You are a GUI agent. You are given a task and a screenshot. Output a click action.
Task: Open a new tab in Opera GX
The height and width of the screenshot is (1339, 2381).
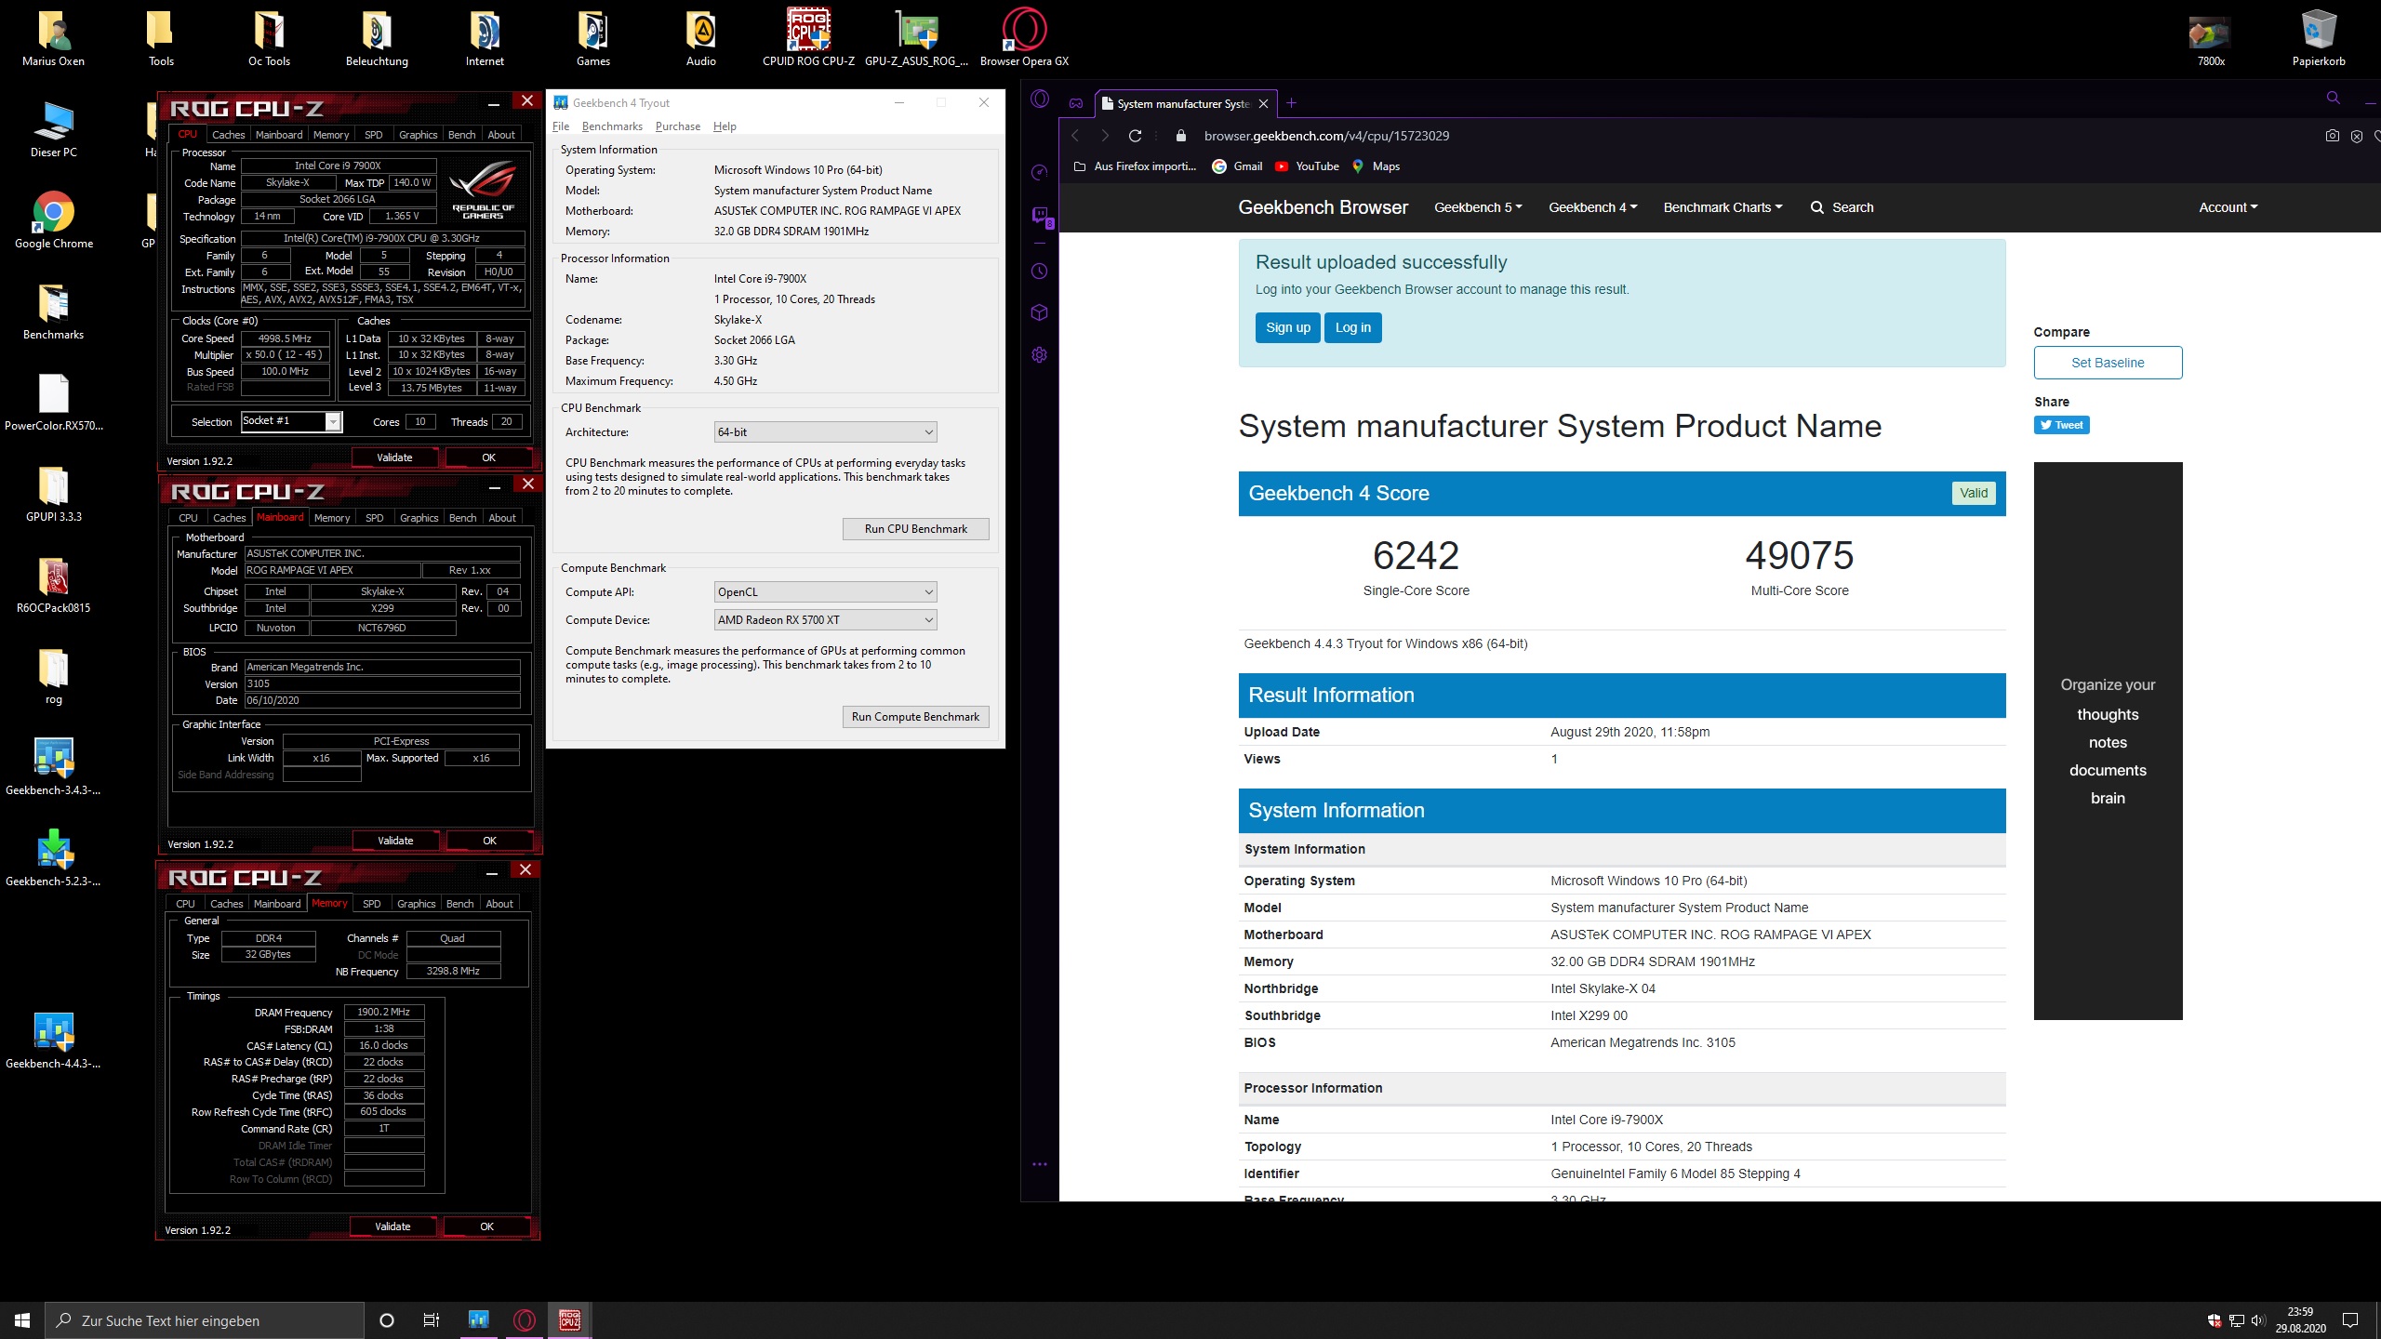click(x=1291, y=103)
